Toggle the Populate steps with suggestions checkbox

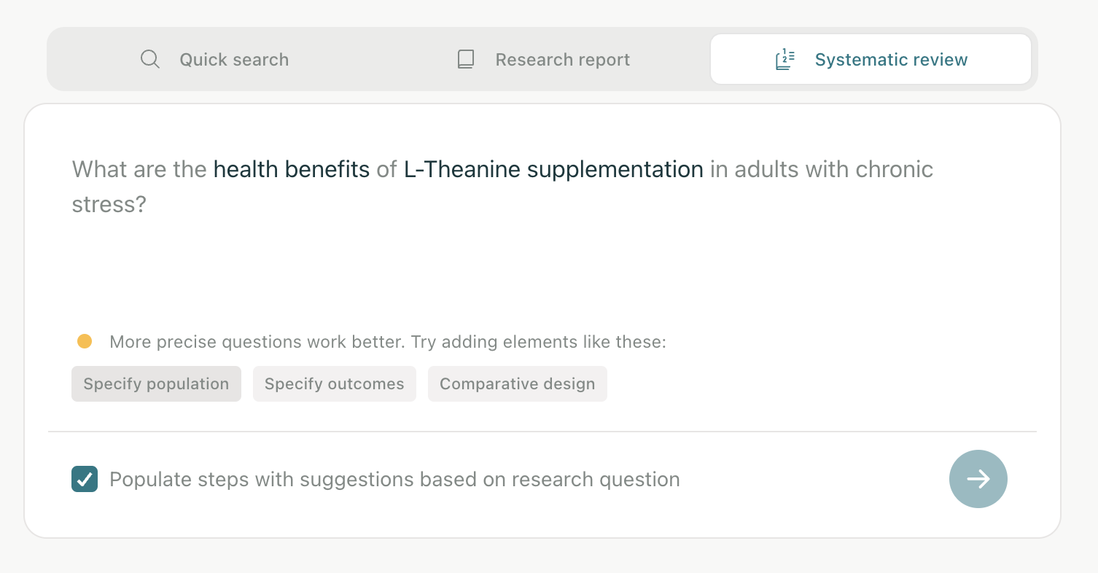(x=85, y=479)
